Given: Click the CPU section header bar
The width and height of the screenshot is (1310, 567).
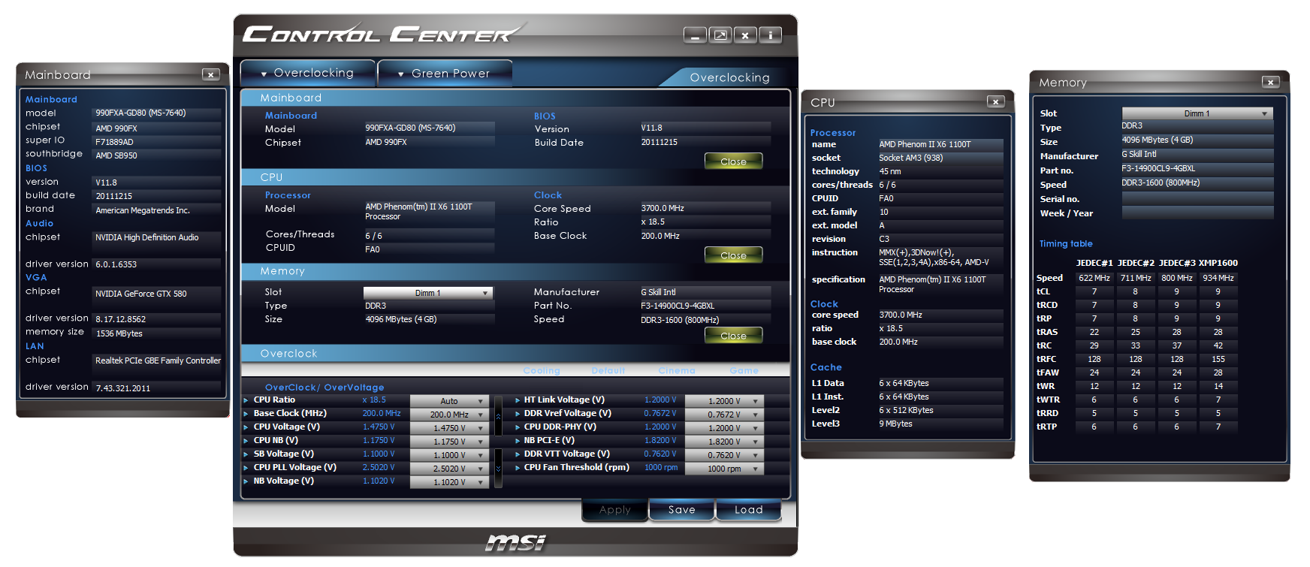Looking at the screenshot, I should point(515,177).
